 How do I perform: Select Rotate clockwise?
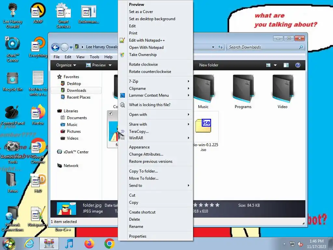pyautogui.click(x=143, y=64)
